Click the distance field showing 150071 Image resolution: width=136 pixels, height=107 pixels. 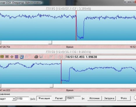73,98
